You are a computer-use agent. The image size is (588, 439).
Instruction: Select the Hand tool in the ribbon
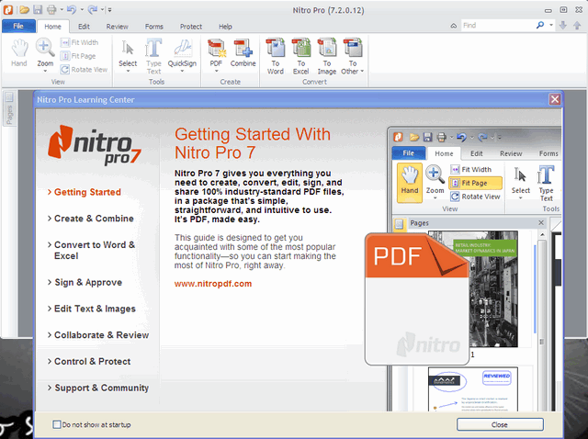click(x=19, y=52)
